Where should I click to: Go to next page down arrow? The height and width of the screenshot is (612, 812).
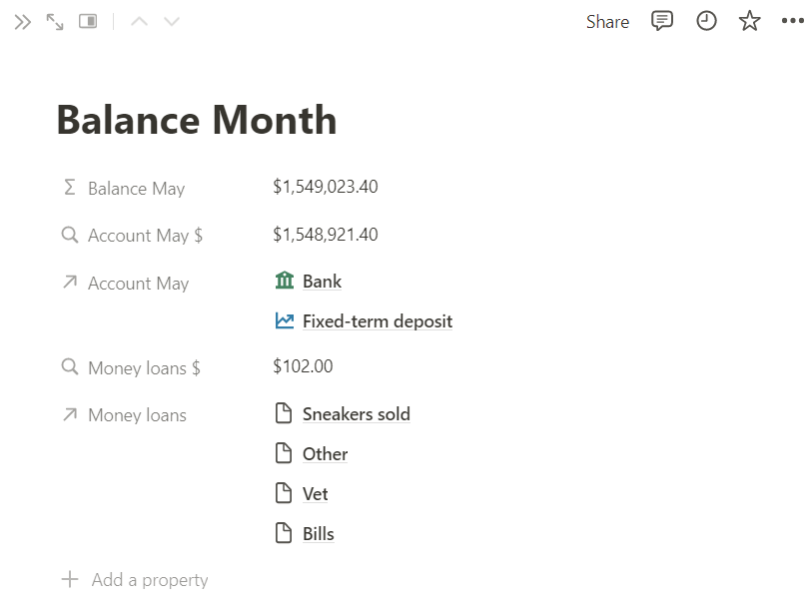coord(172,21)
